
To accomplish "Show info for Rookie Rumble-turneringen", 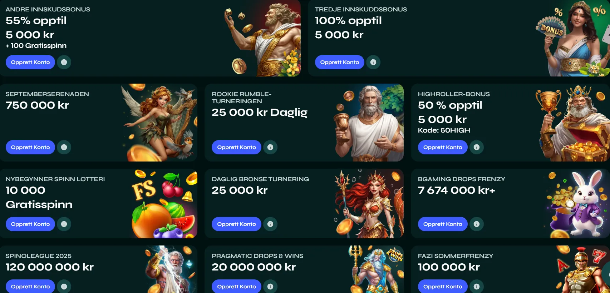I will 270,147.
